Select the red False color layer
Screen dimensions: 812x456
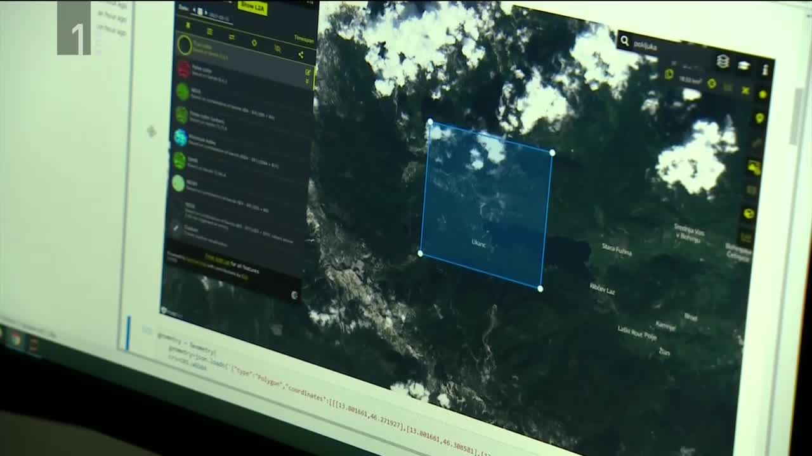tap(184, 69)
